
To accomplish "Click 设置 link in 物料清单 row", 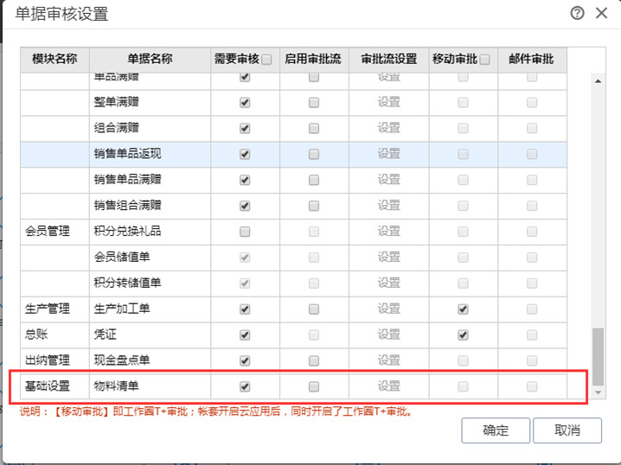I will 388,386.
